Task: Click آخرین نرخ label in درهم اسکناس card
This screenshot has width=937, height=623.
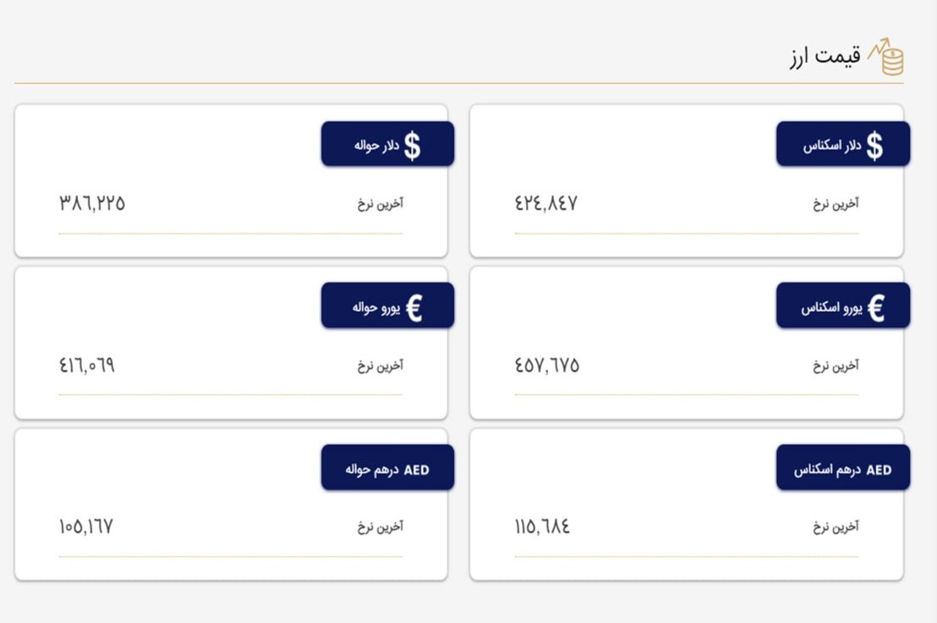Action: coord(836,527)
